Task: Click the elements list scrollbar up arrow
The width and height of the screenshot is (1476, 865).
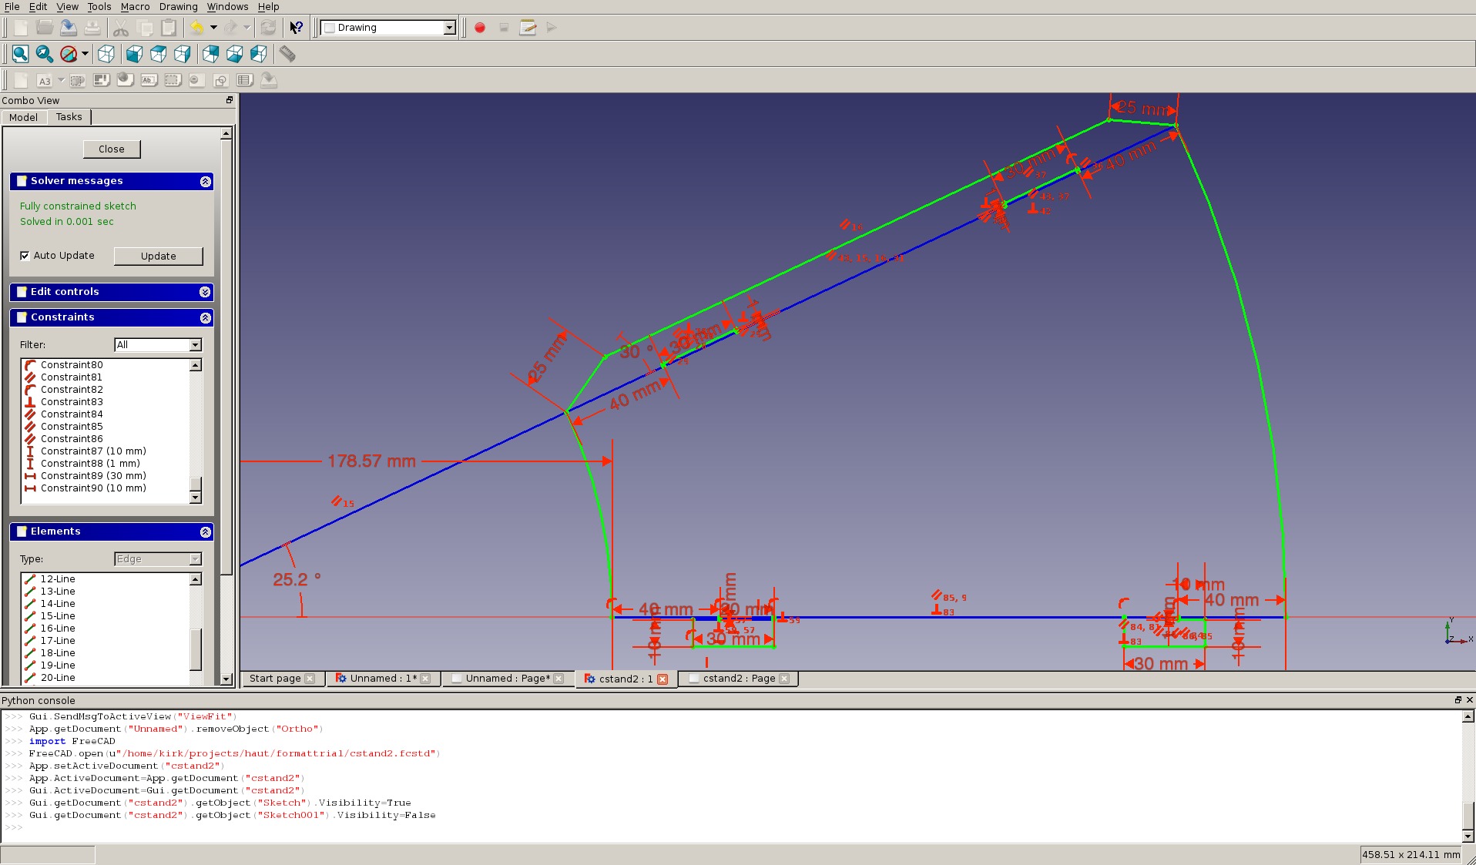Action: click(x=196, y=579)
